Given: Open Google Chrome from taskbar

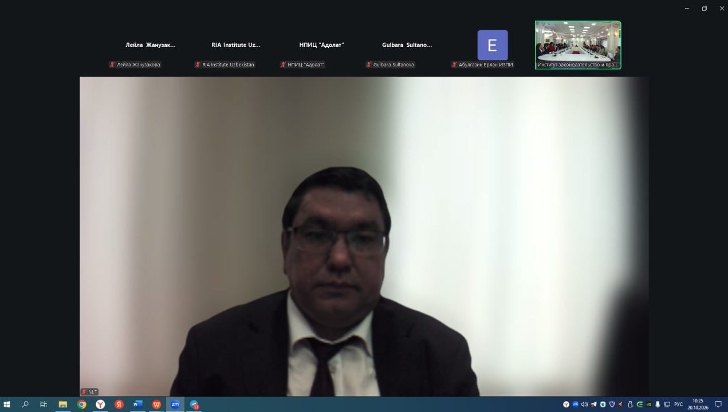Looking at the screenshot, I should coord(82,404).
